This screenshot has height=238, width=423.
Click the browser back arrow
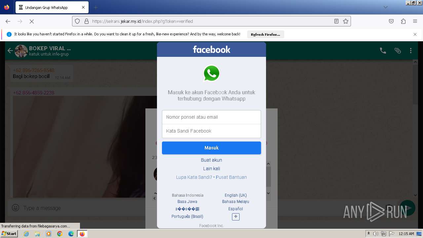(x=8, y=21)
